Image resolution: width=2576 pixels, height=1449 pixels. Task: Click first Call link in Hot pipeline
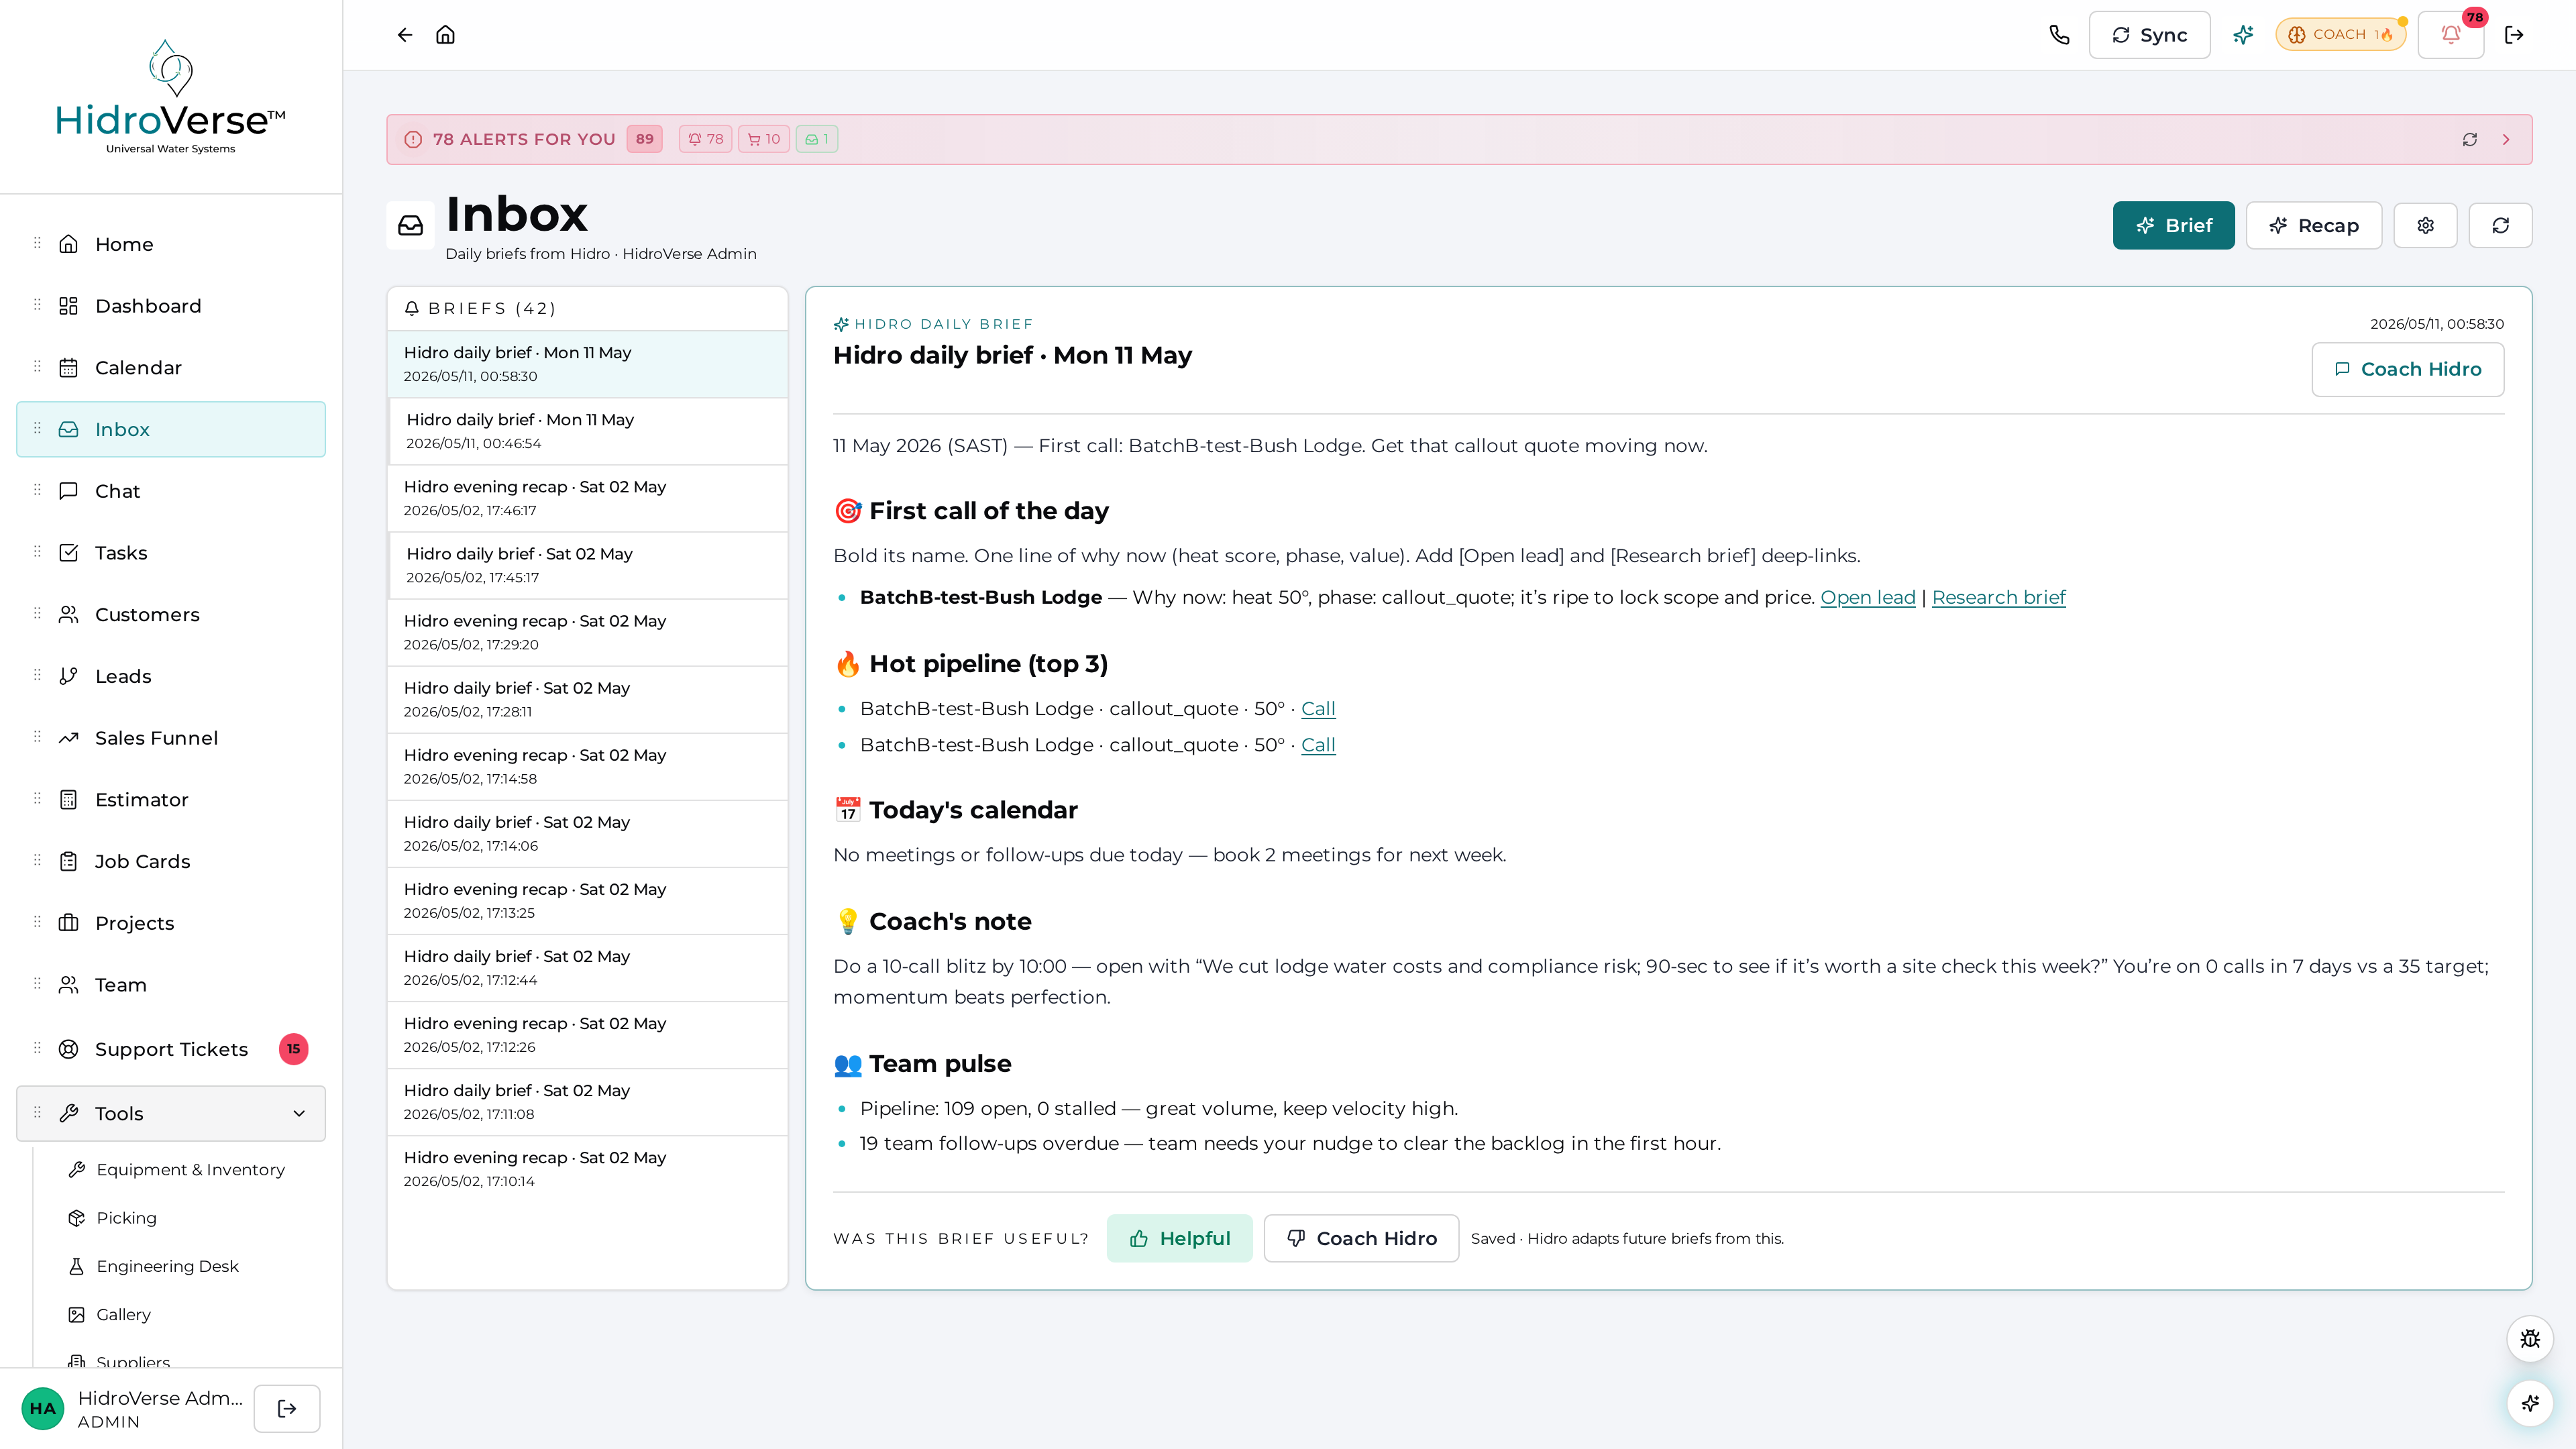pyautogui.click(x=1318, y=708)
